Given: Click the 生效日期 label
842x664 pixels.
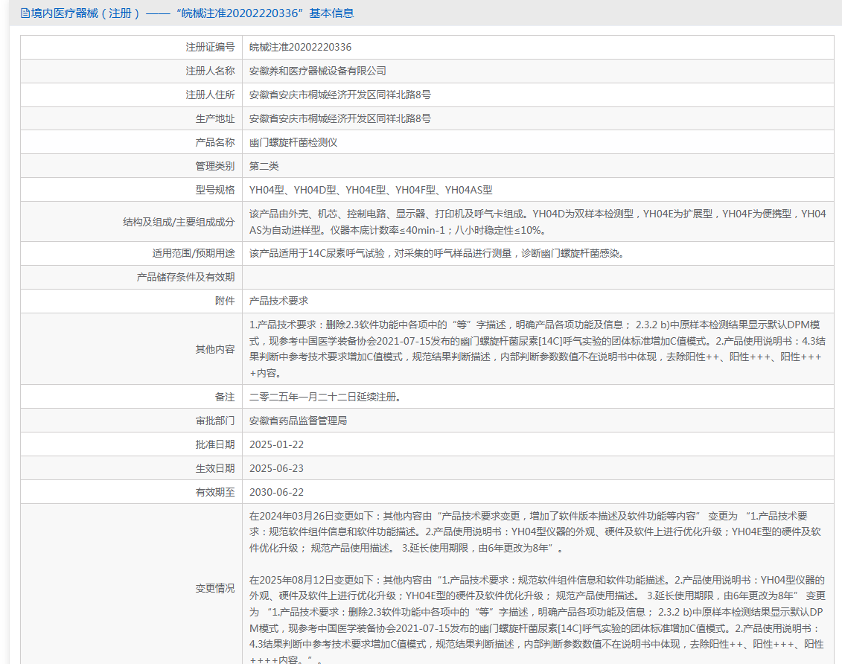Looking at the screenshot, I should click(215, 468).
